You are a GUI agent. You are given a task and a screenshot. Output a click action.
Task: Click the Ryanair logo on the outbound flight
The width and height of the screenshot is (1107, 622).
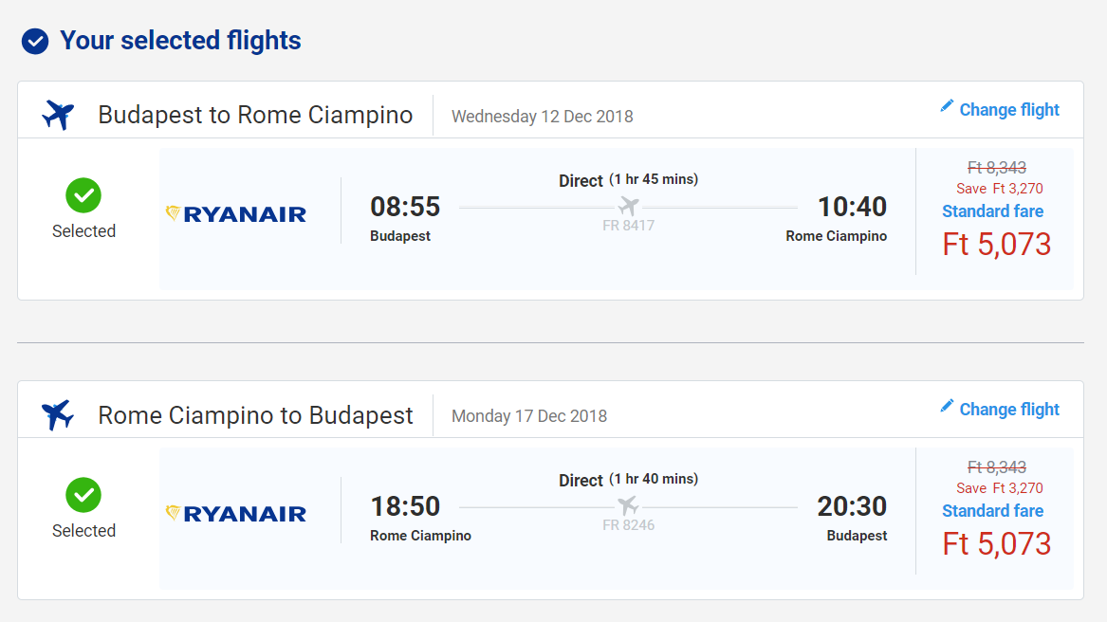(x=236, y=213)
